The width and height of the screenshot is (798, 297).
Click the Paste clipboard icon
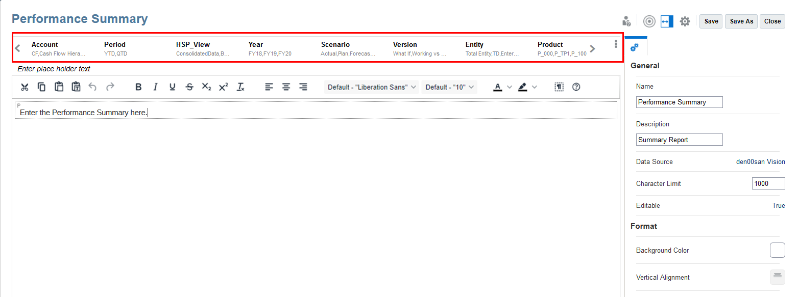coord(59,87)
